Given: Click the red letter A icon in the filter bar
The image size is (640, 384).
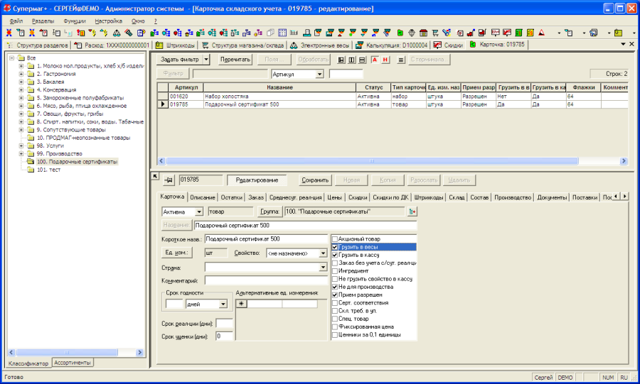Looking at the screenshot, I should coord(375,60).
